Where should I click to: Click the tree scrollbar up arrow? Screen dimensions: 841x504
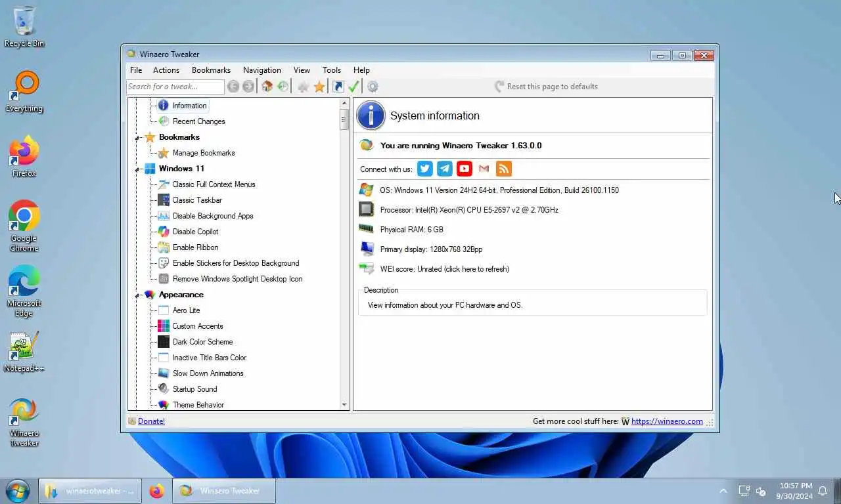coord(344,104)
